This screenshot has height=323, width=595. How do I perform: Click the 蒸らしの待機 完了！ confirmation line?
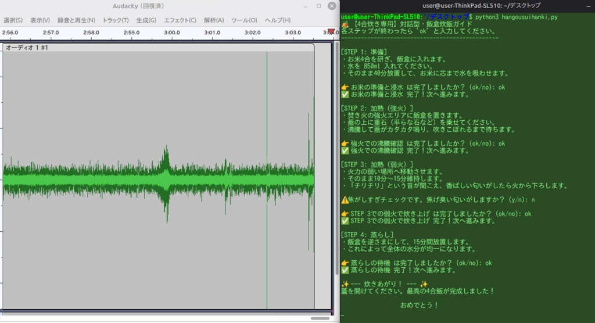(x=399, y=270)
